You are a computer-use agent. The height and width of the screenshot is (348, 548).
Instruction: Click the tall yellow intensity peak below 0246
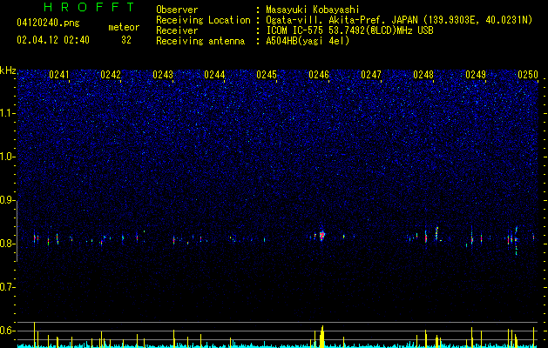pos(321,337)
